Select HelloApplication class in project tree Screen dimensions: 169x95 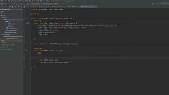pyautogui.click(x=12, y=28)
